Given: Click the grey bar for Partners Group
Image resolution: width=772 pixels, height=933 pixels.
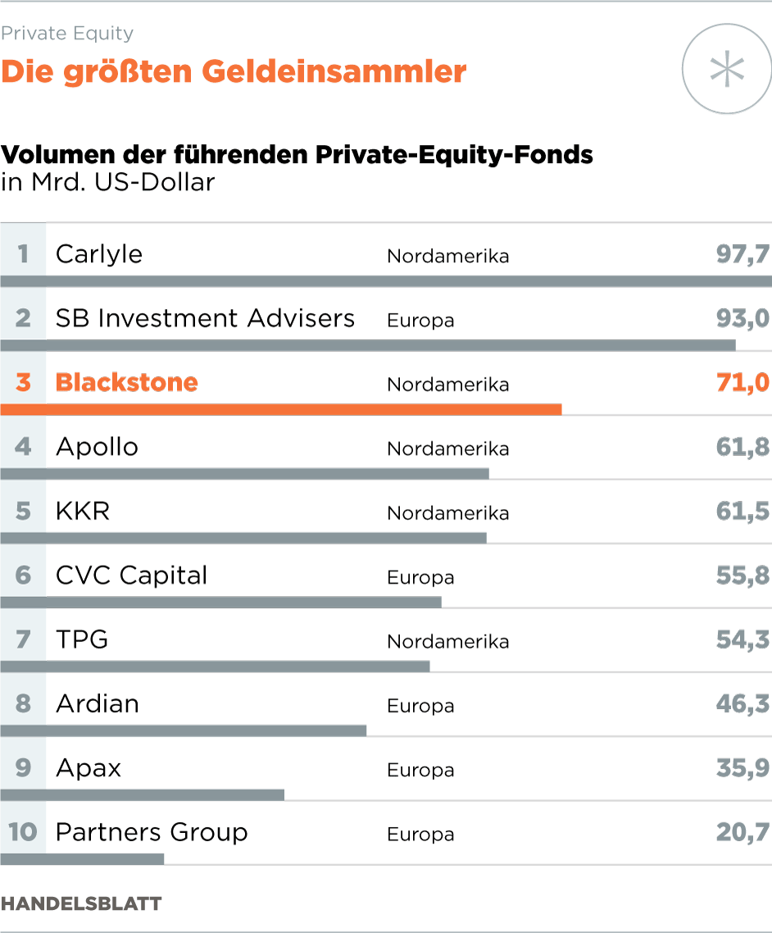Looking at the screenshot, I should [82, 858].
